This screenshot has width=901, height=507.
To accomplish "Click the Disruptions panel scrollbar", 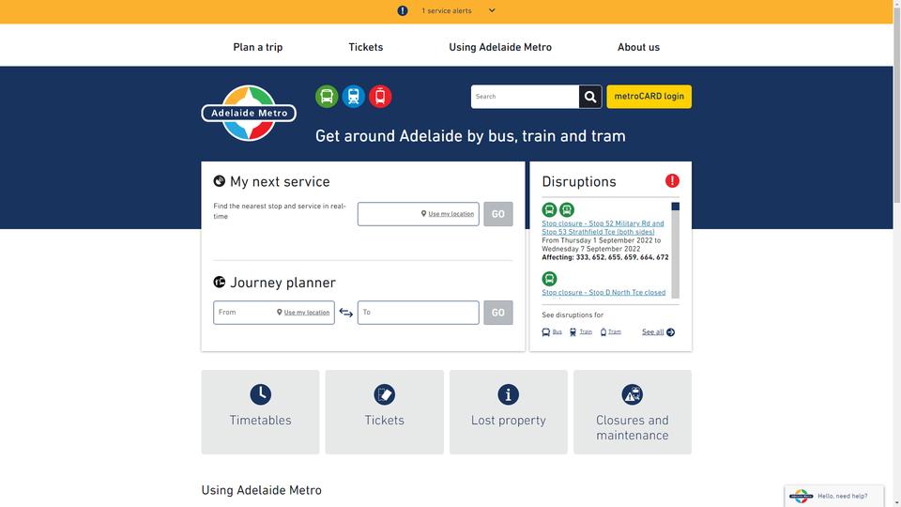I will (675, 250).
